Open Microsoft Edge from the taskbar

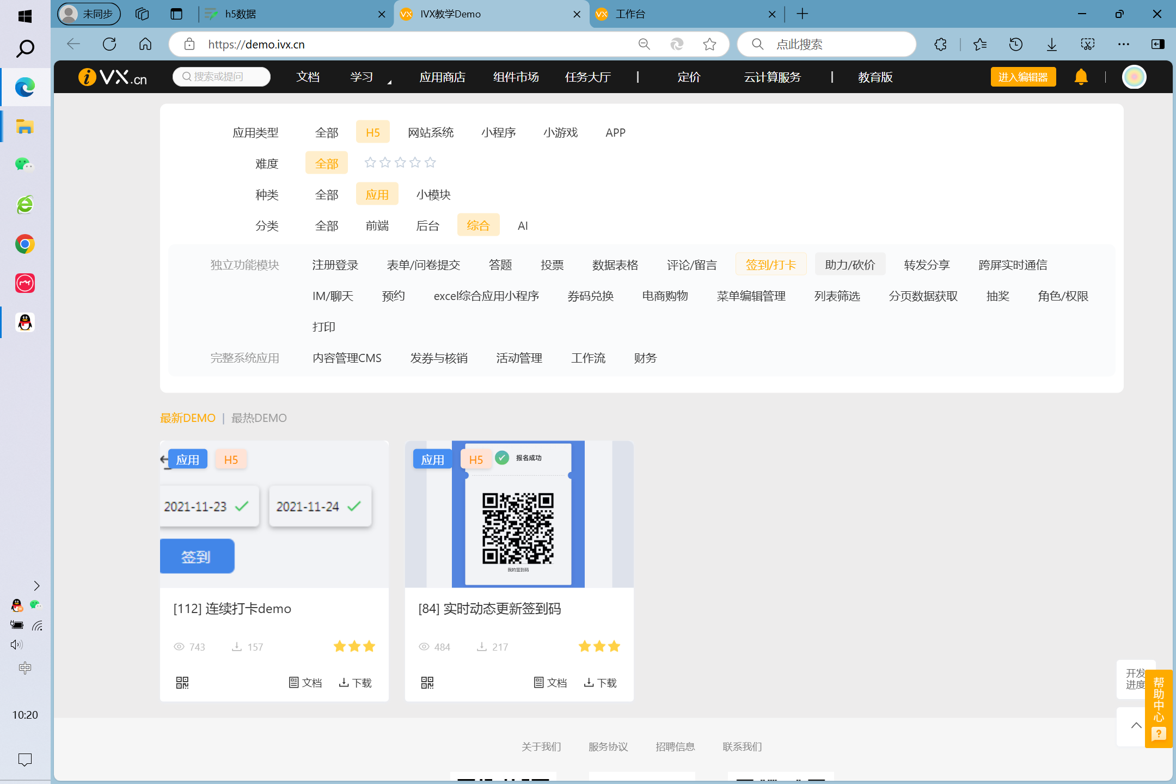pos(25,87)
